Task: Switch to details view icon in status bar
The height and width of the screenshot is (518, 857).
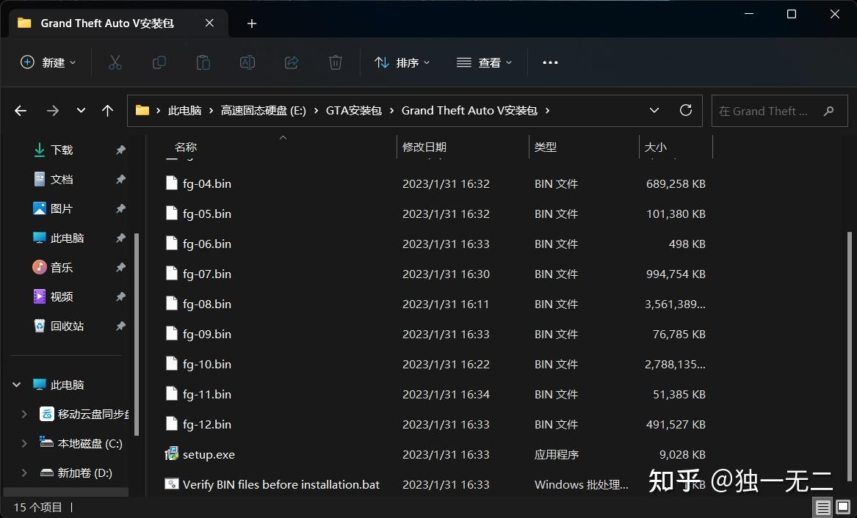Action: coord(823,507)
